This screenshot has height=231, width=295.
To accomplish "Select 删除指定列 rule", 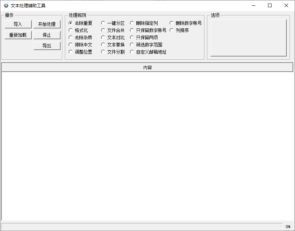I will tap(144, 23).
